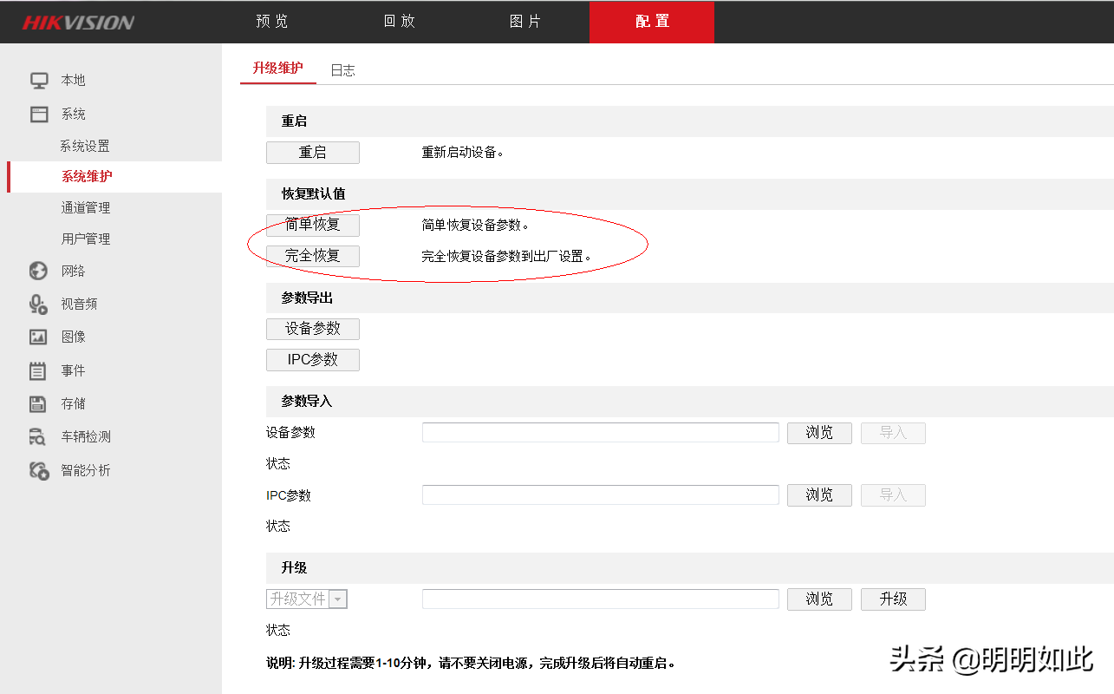Export device parameters via 设备参数 button
Viewport: 1114px width, 694px height.
coord(312,329)
